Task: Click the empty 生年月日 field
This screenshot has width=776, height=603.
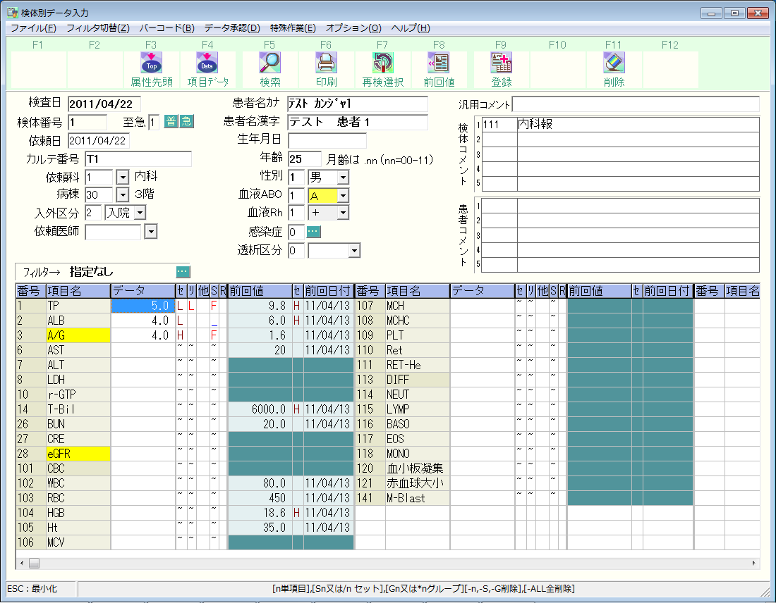Action: coord(327,140)
